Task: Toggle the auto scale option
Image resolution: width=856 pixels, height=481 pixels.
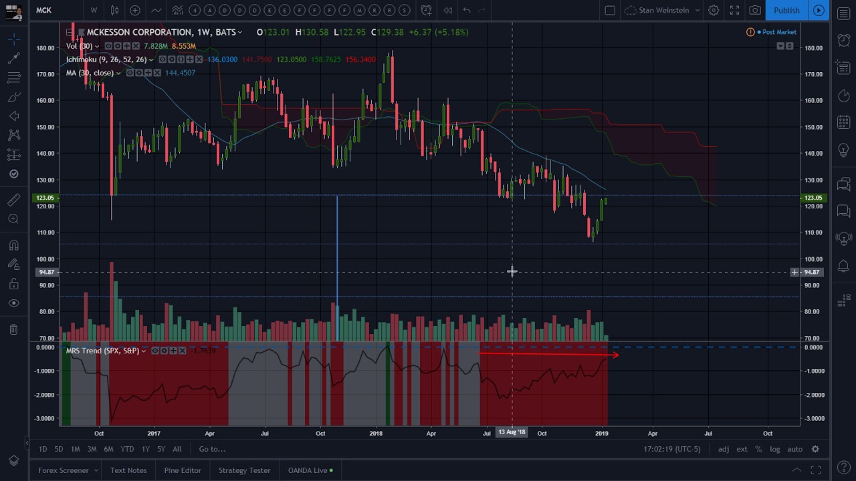Action: click(x=794, y=449)
